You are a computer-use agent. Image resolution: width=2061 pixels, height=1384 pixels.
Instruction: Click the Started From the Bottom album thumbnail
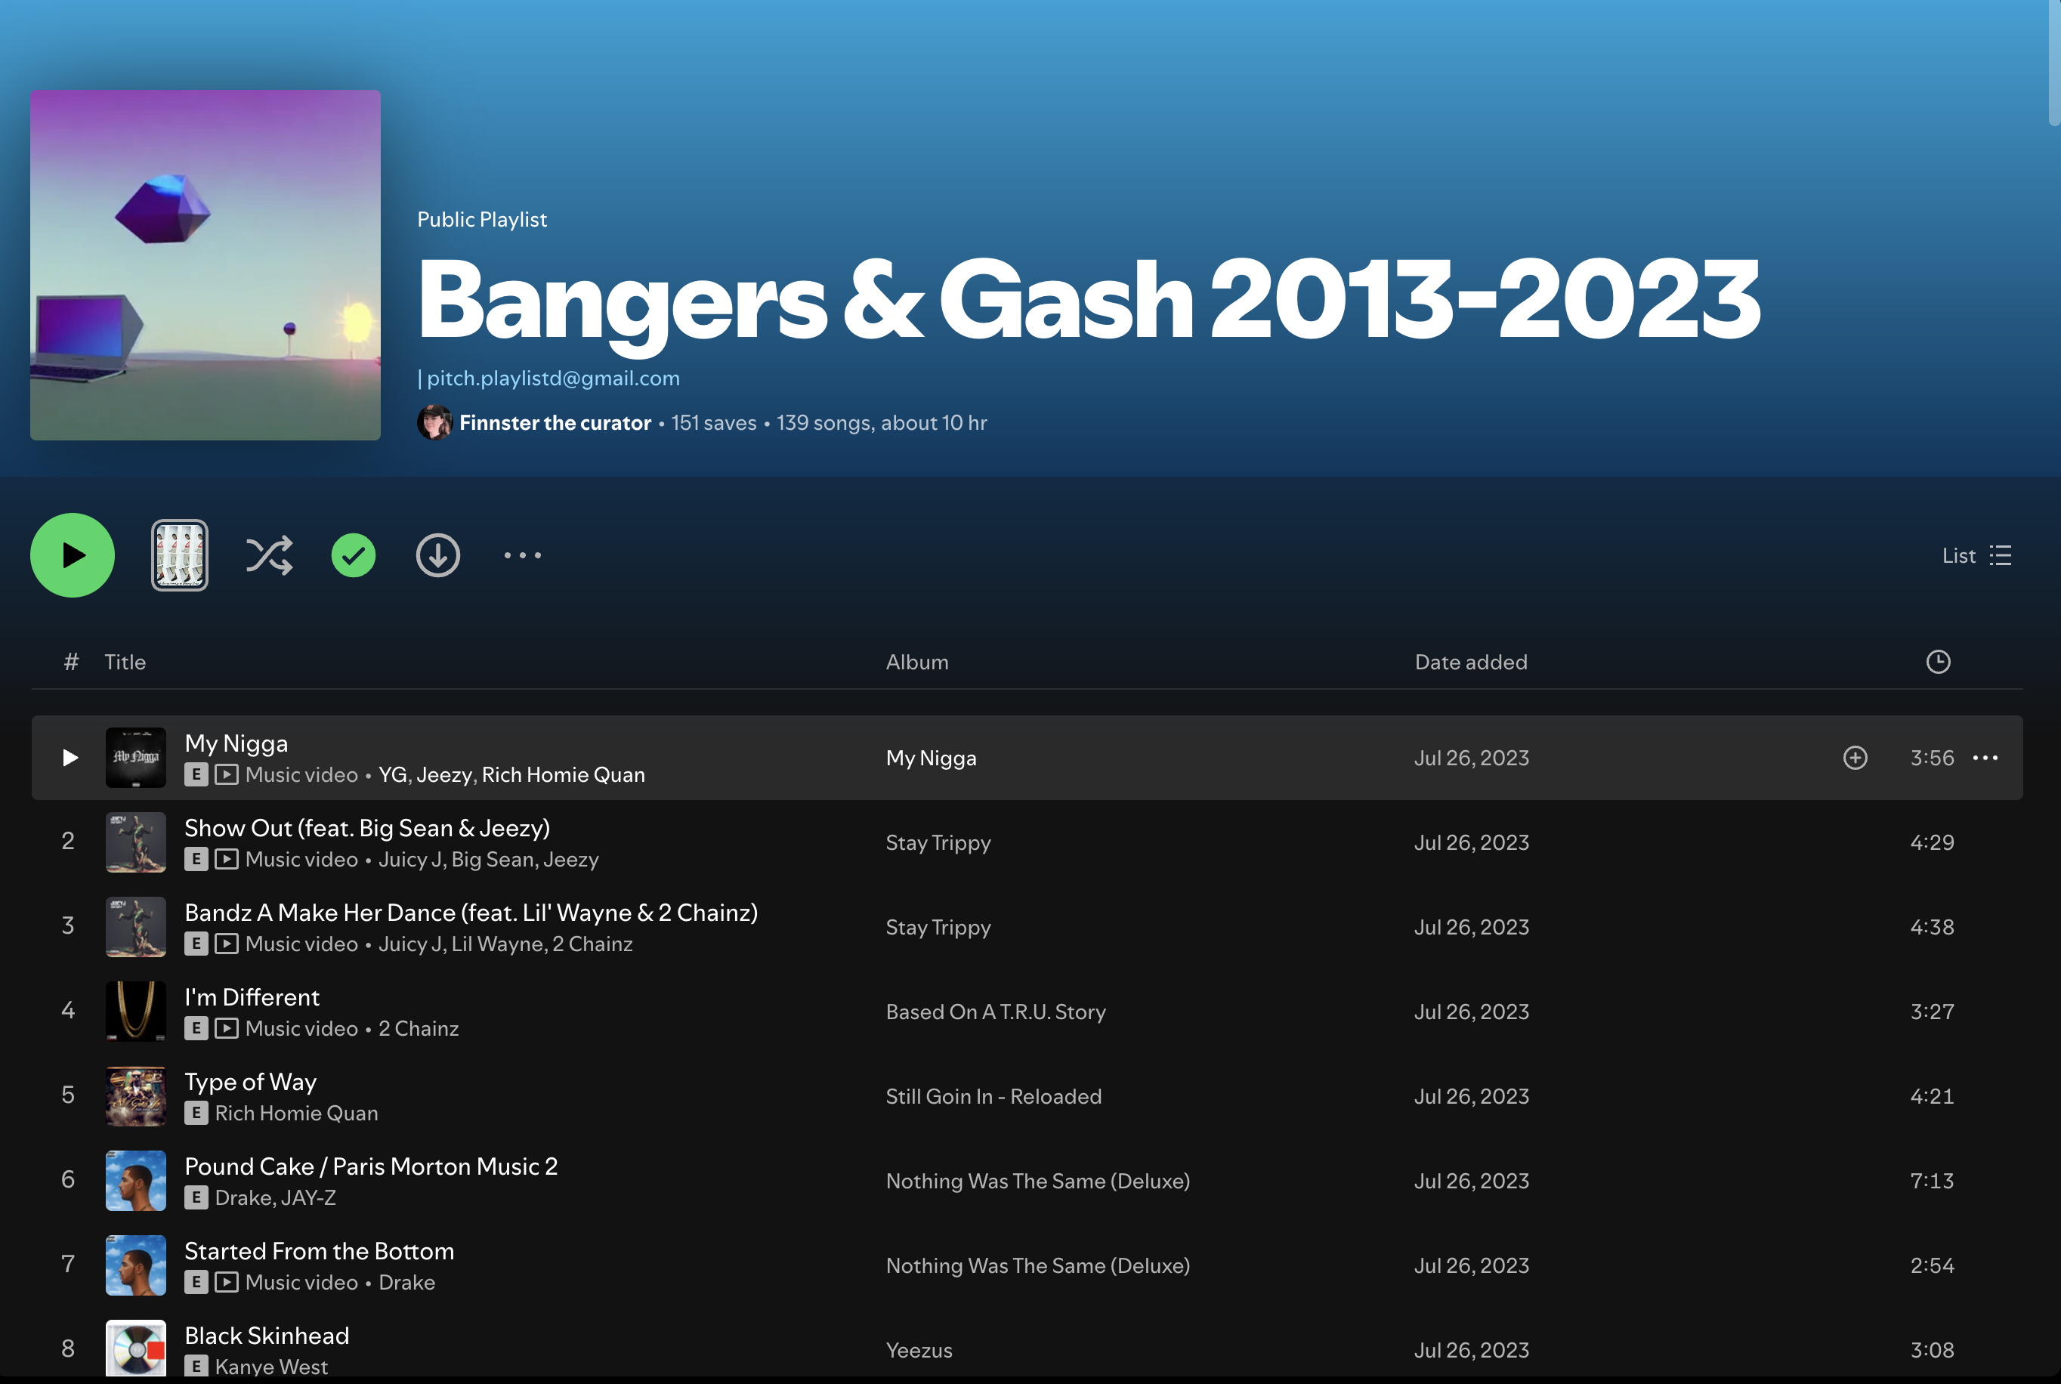click(136, 1265)
